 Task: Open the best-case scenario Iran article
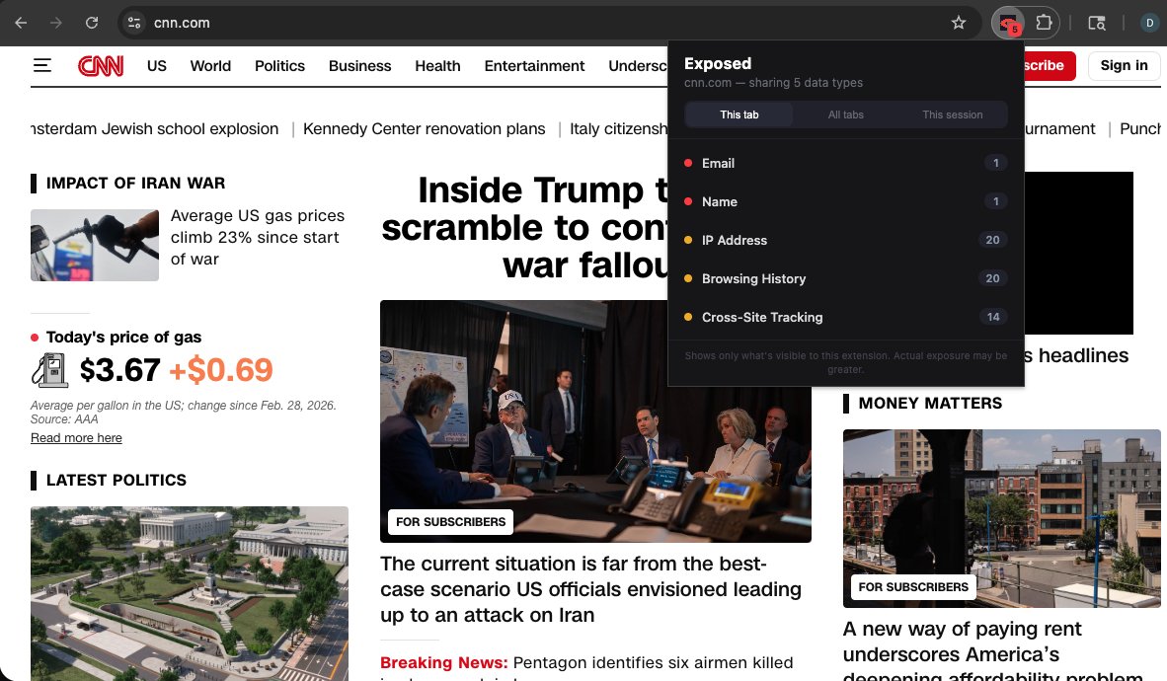point(591,588)
